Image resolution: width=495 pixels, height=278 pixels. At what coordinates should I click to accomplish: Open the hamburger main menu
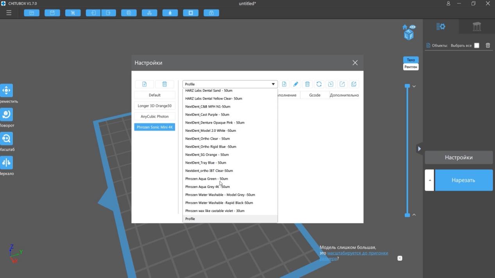(x=9, y=13)
